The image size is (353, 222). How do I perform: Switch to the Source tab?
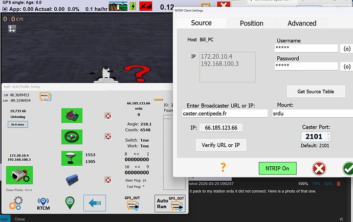pyautogui.click(x=201, y=23)
